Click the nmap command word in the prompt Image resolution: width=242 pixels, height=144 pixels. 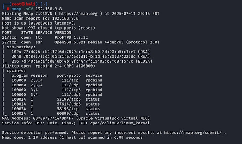coord(16,9)
